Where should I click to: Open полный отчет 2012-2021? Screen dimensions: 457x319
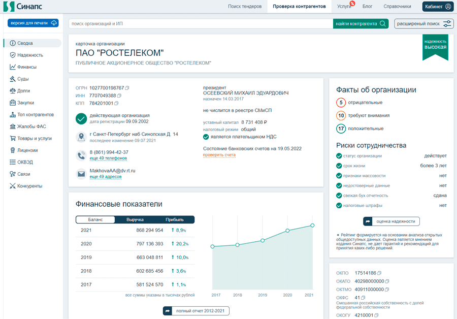pos(196,311)
